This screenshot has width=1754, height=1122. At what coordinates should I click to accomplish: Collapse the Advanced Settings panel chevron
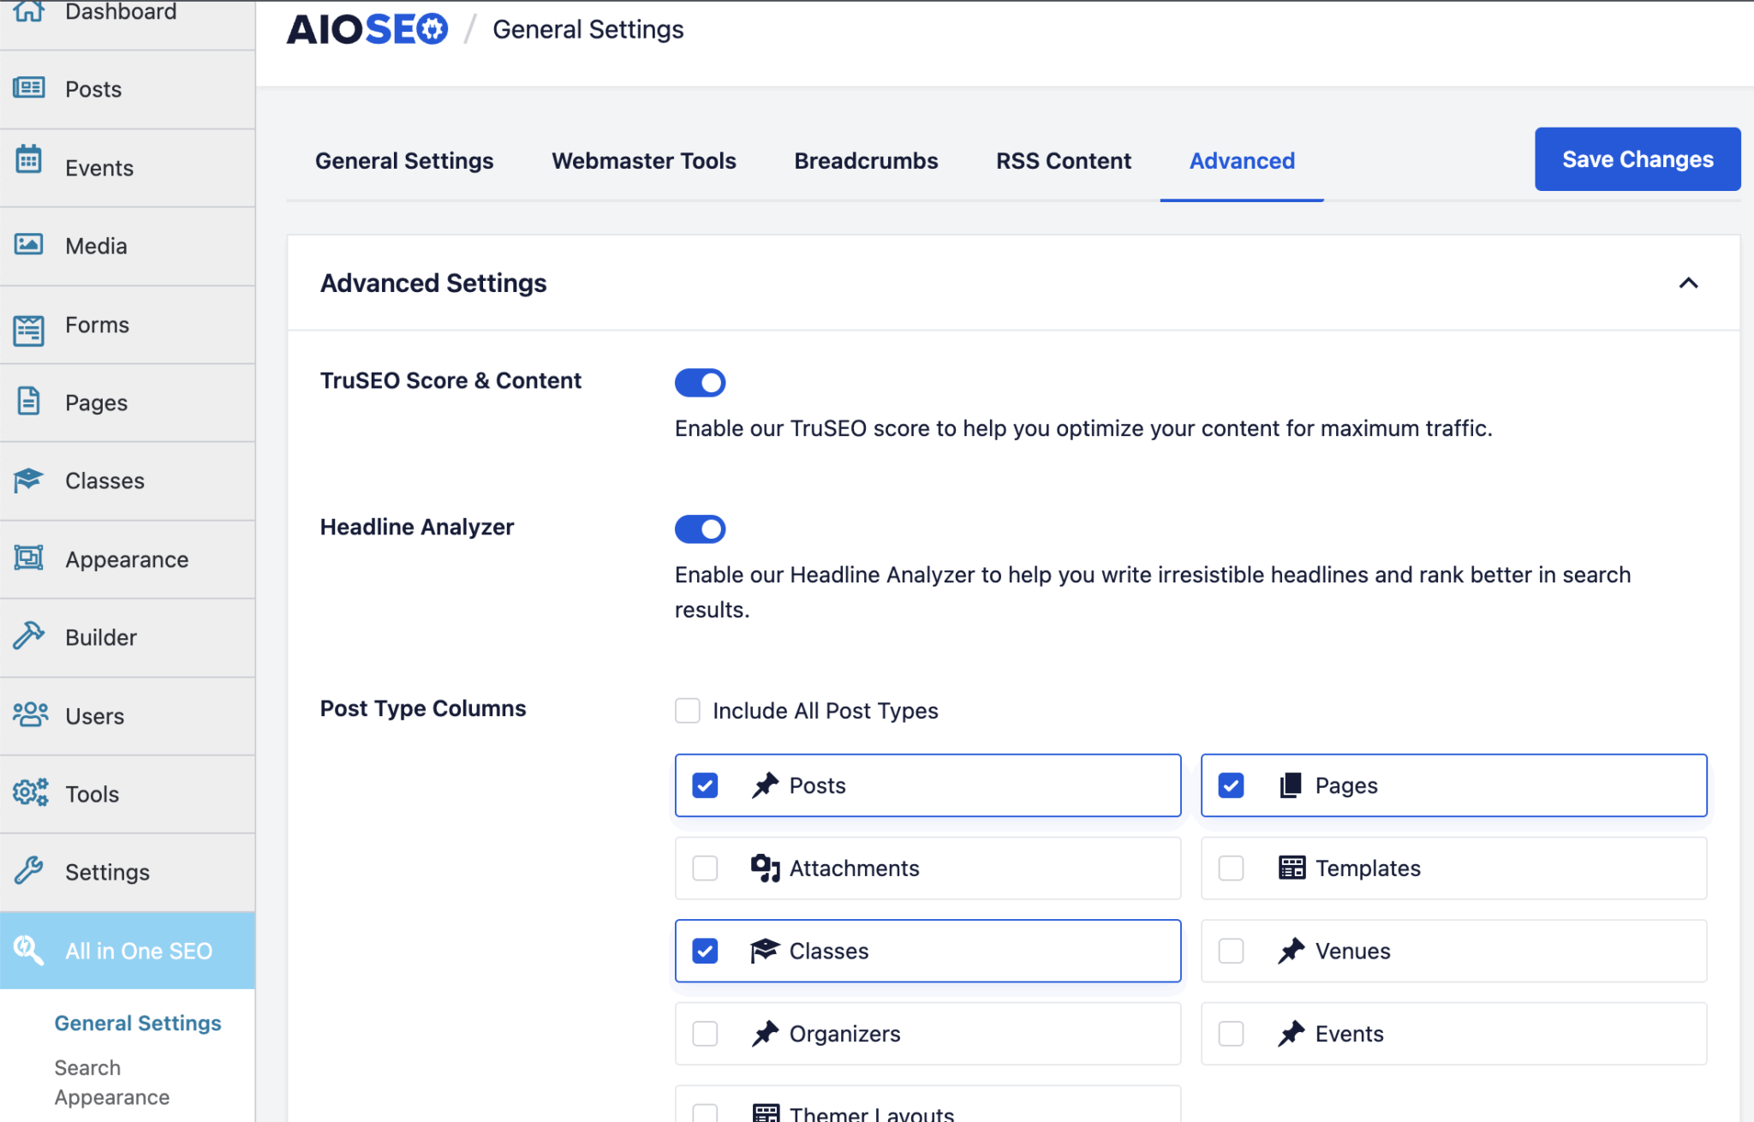1688,283
